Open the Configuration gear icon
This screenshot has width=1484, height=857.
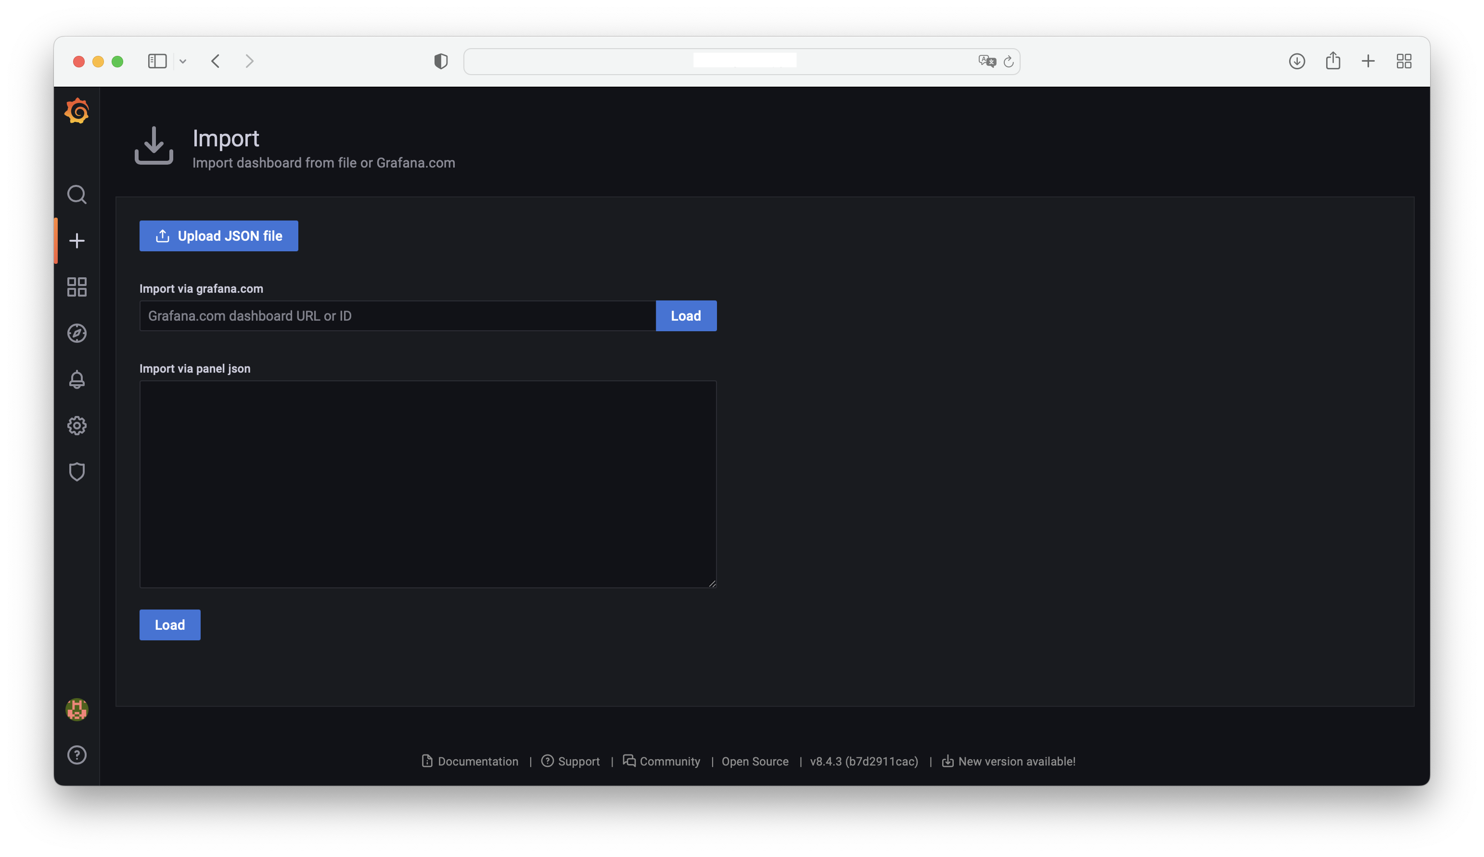77,426
